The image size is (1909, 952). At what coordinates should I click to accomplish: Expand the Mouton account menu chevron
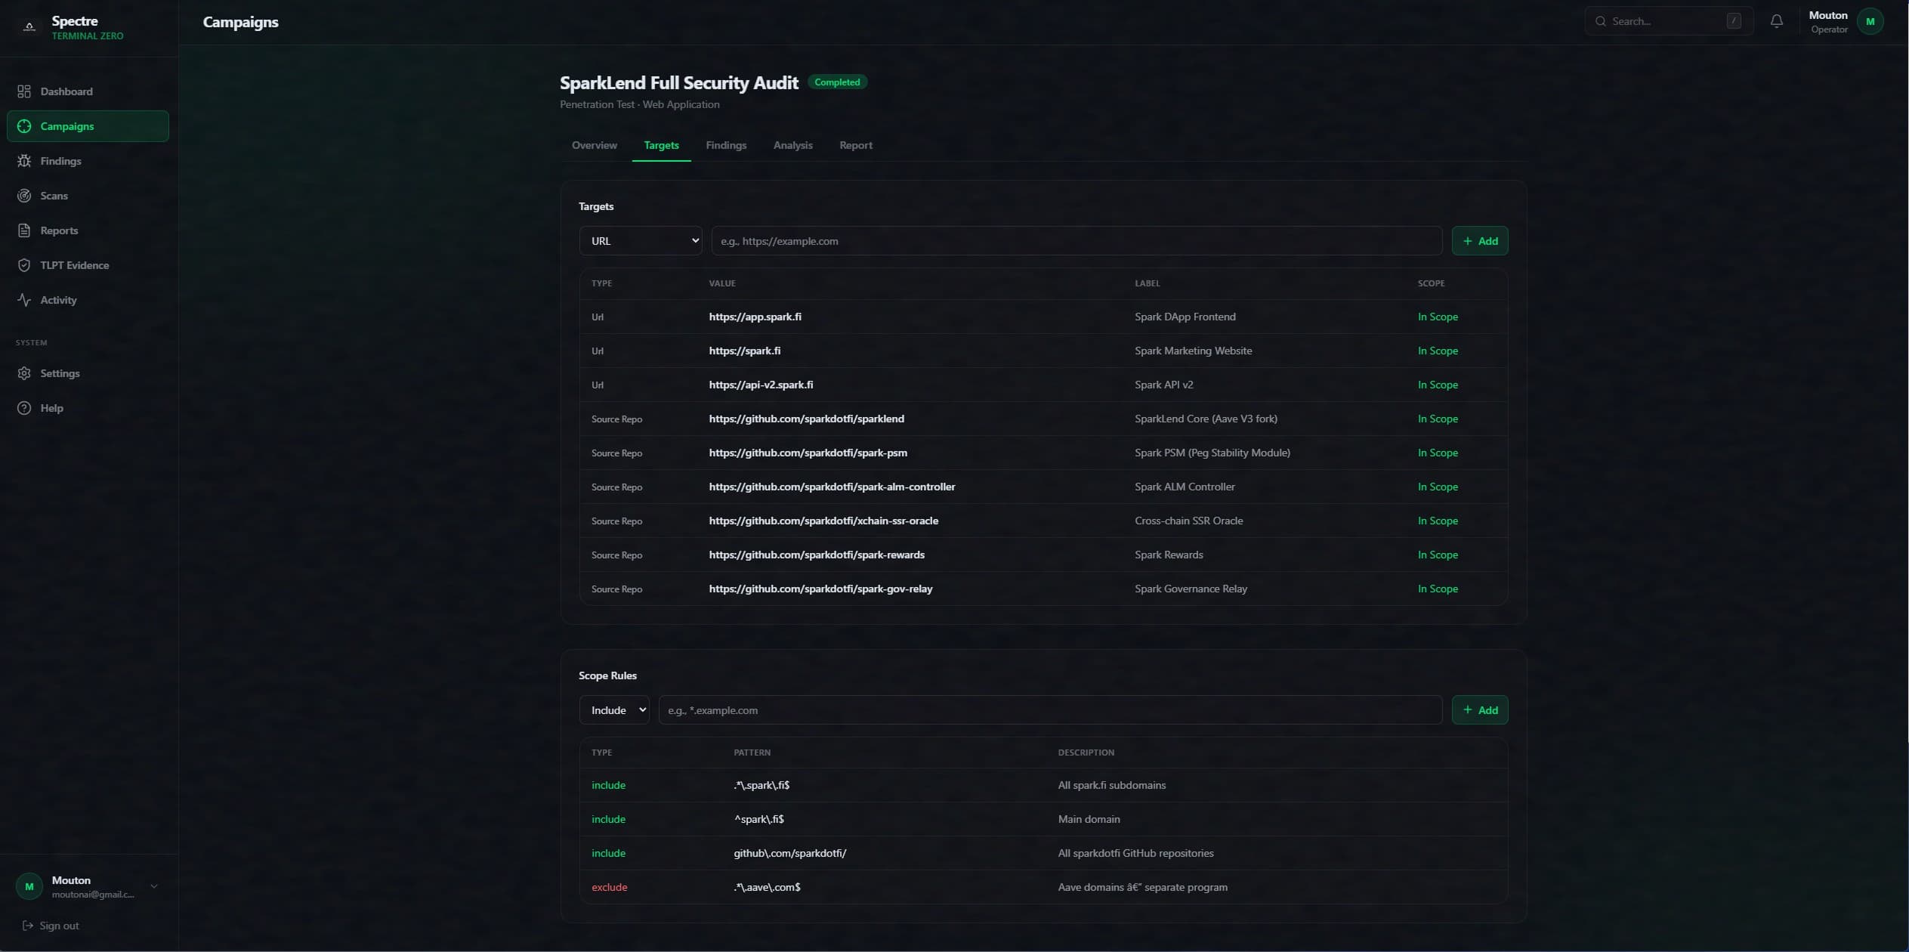pos(154,886)
